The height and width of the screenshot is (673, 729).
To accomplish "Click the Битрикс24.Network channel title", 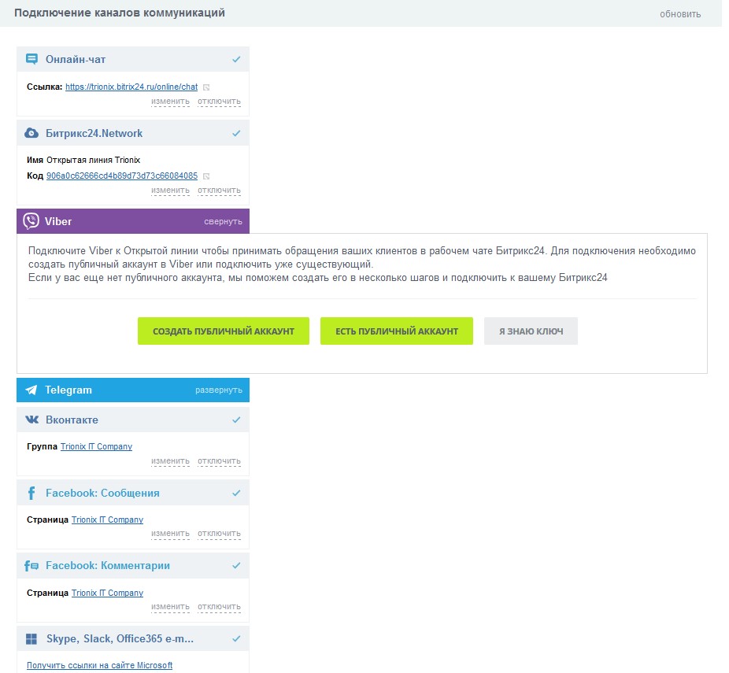I will click(94, 133).
